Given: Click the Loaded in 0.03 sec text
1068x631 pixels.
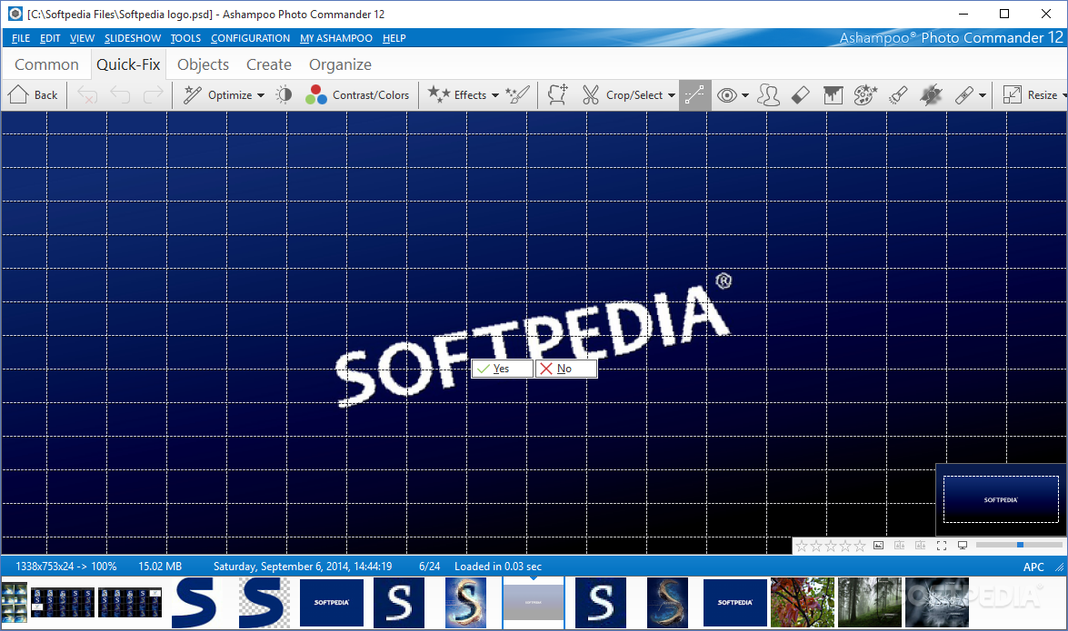Looking at the screenshot, I should pos(498,567).
